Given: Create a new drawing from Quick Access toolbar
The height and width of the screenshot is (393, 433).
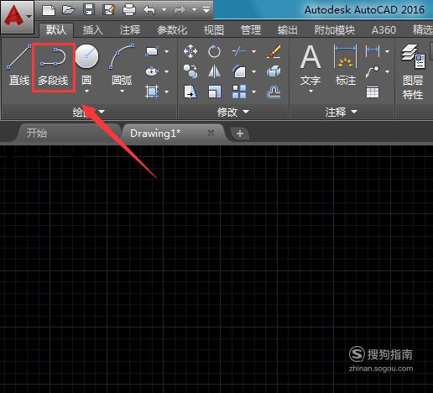Looking at the screenshot, I should (x=49, y=10).
